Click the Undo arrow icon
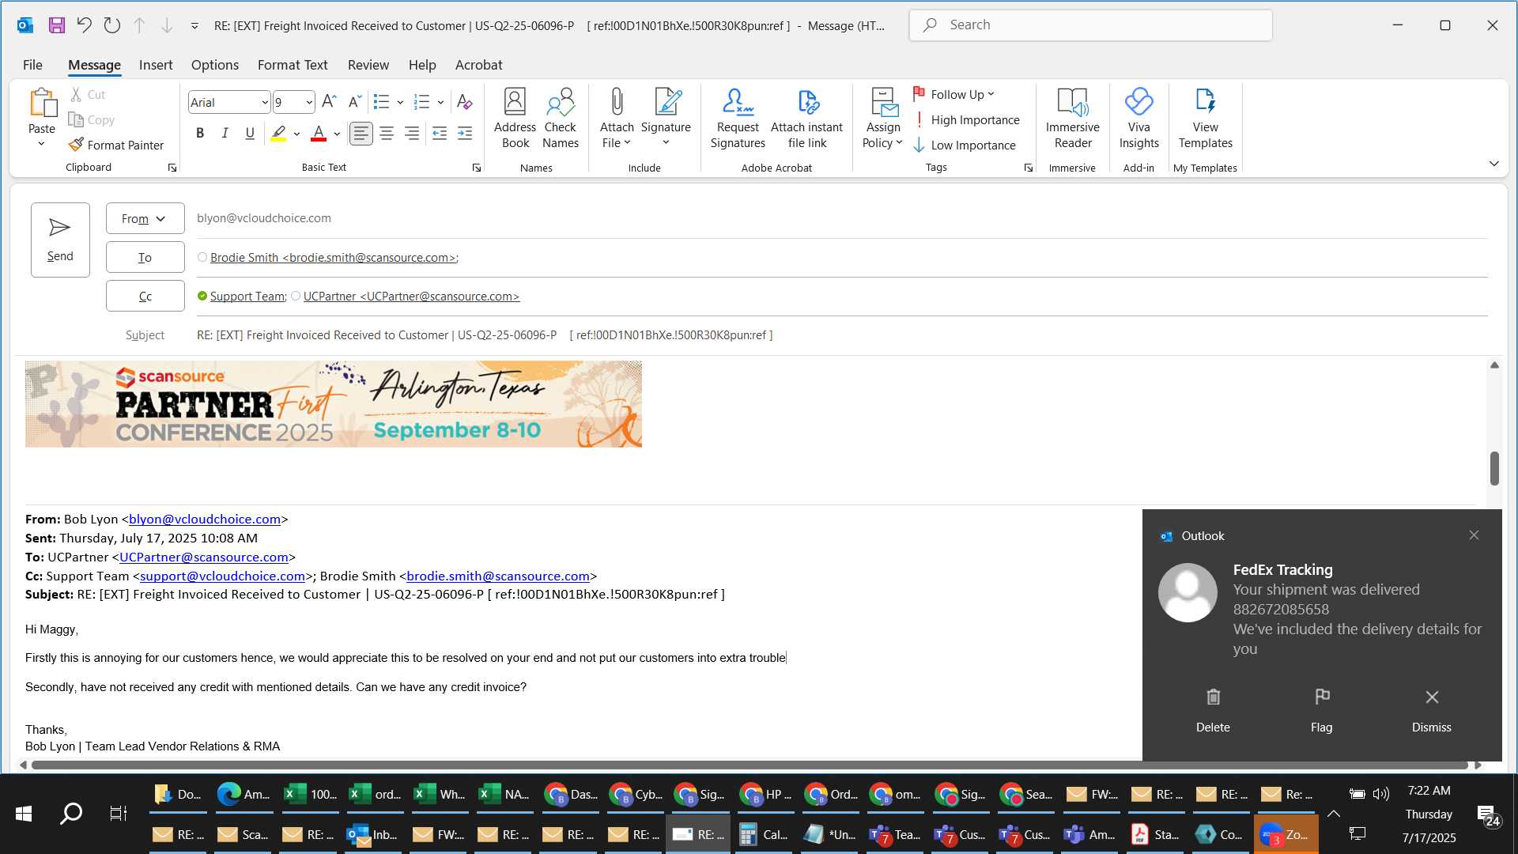1518x854 pixels. pyautogui.click(x=84, y=25)
